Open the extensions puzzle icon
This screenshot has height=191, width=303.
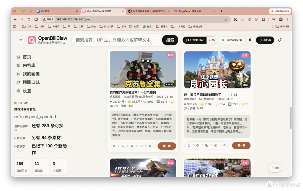[x=263, y=19]
